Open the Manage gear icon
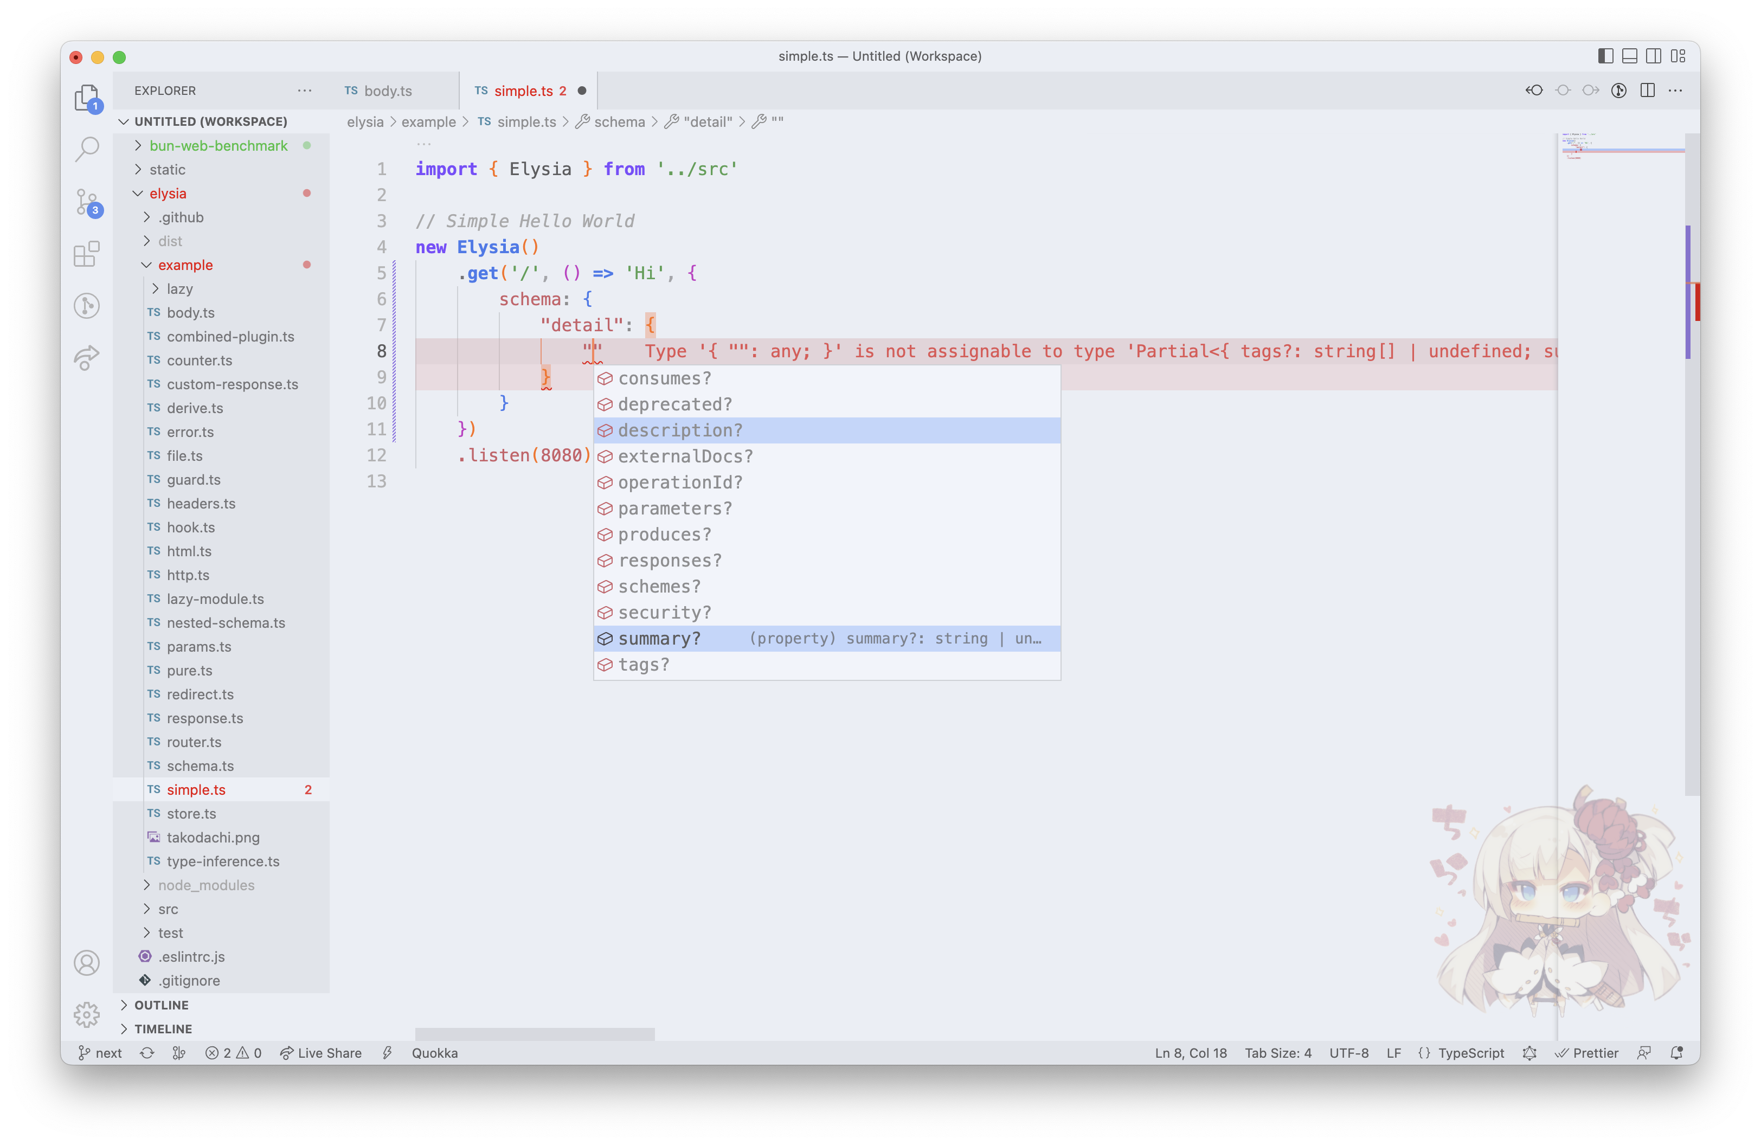 [87, 1015]
